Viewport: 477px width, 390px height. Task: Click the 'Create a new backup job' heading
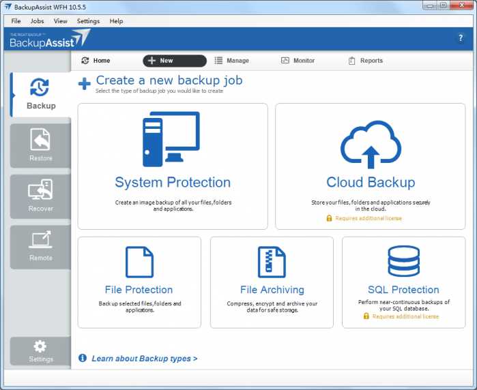169,80
